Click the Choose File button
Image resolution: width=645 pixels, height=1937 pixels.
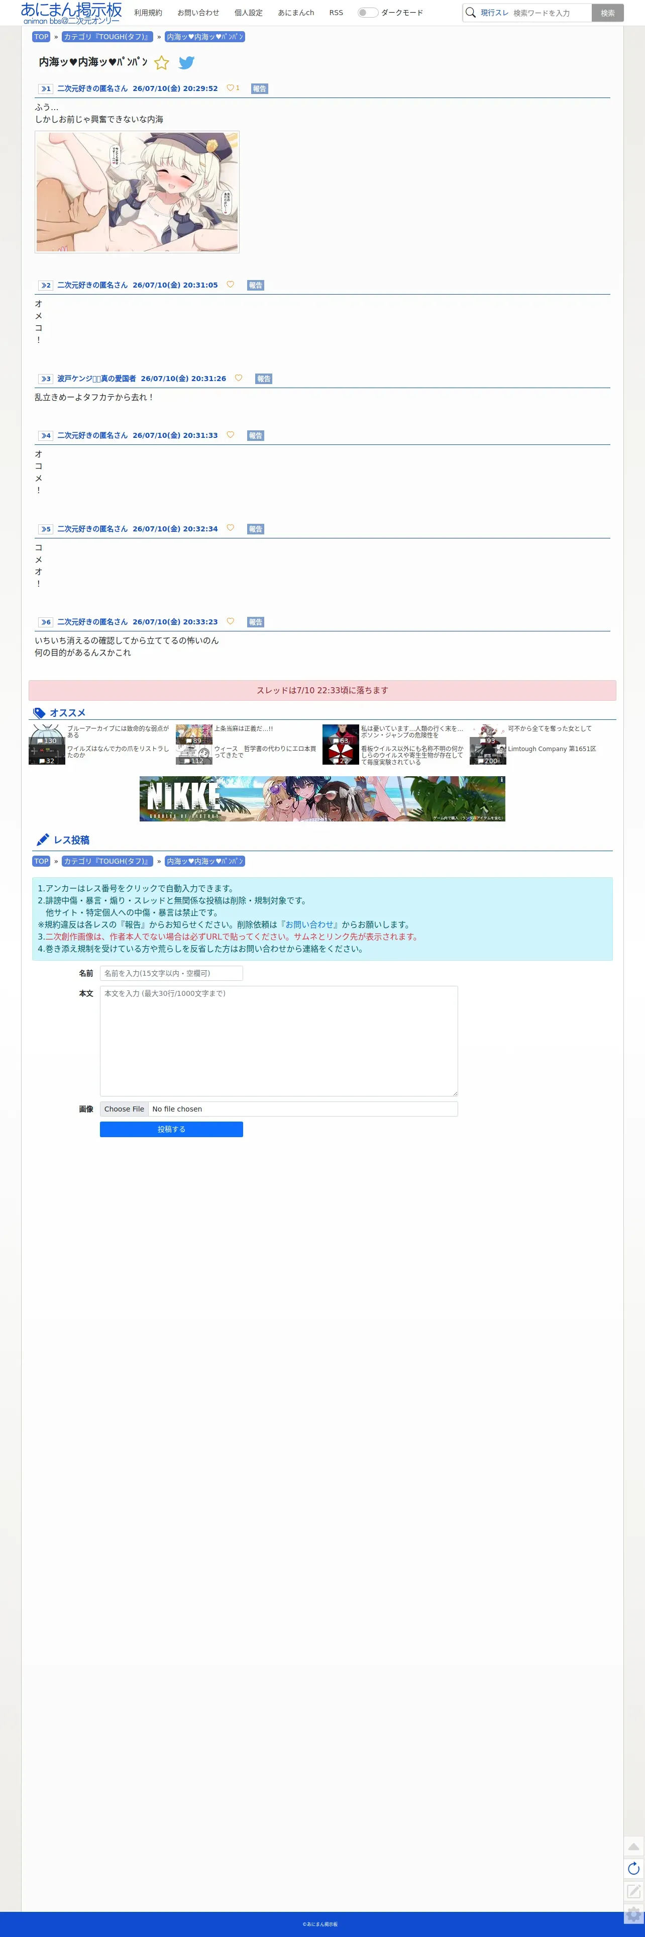click(x=124, y=1109)
